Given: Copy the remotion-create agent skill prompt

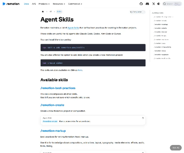Looking at the screenshot, I should tap(143, 118).
